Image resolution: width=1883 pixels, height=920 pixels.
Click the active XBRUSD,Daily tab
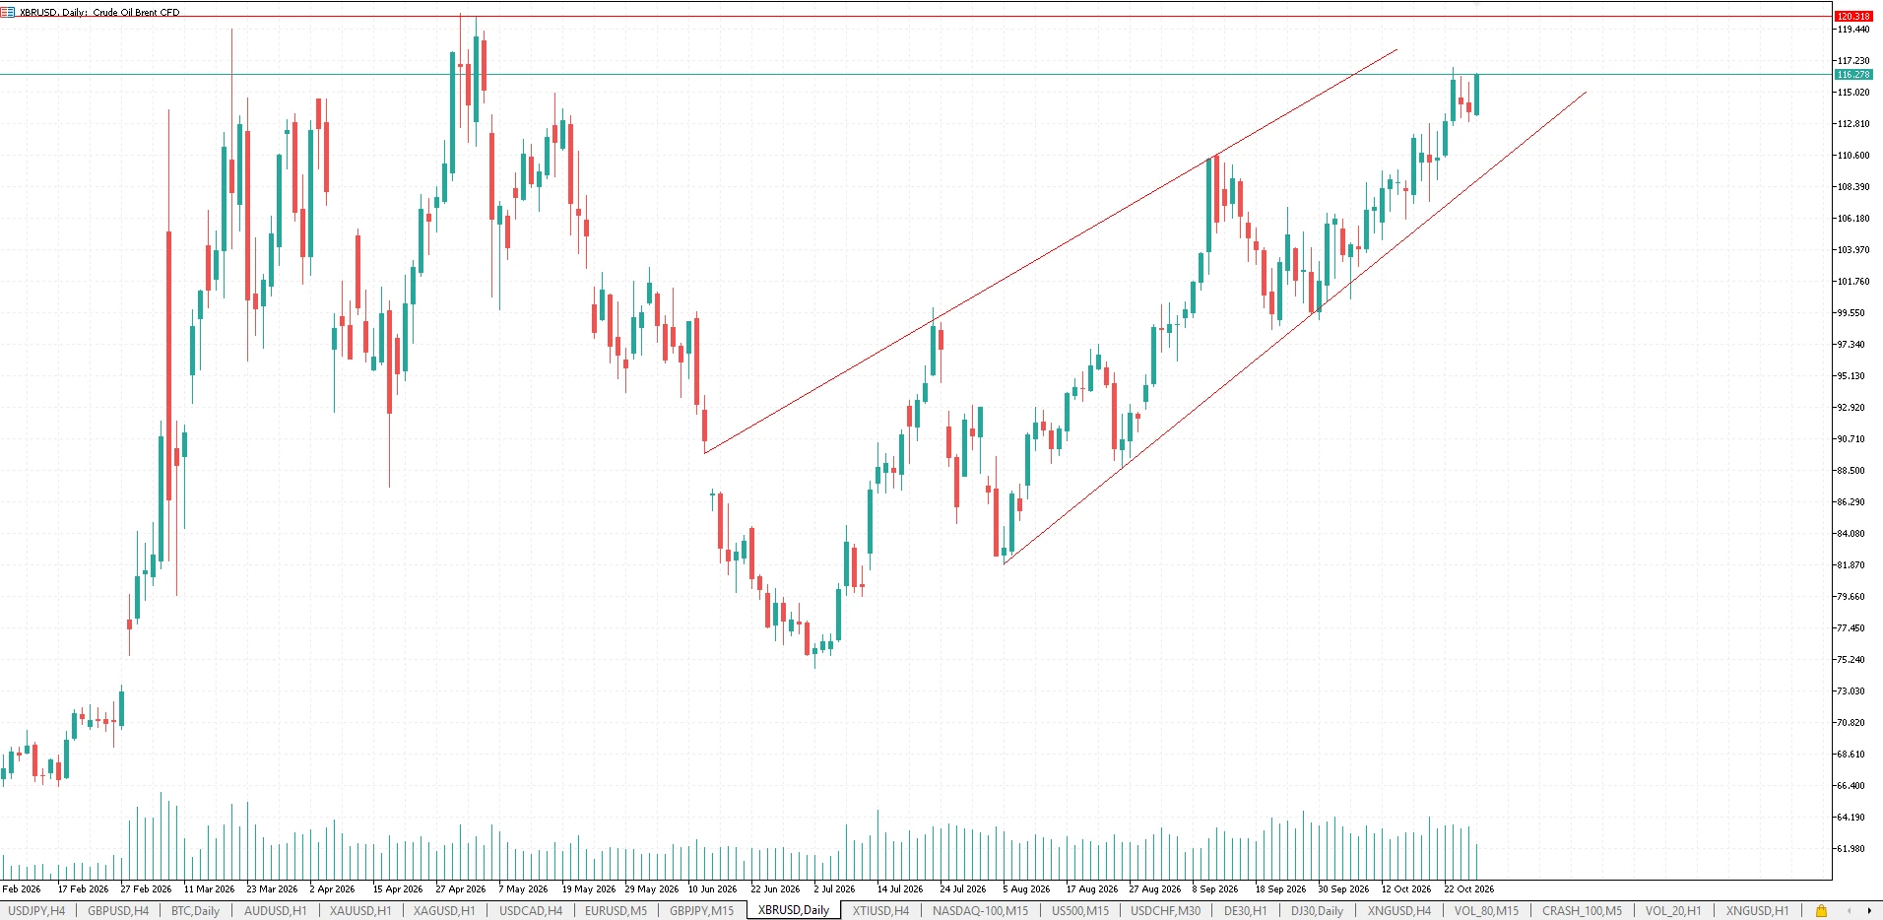point(794,911)
